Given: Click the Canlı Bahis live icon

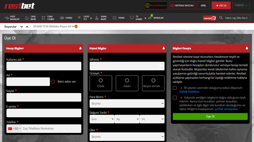Looking at the screenshot, I should click(27, 18).
